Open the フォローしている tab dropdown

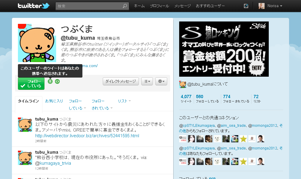tap(77, 104)
